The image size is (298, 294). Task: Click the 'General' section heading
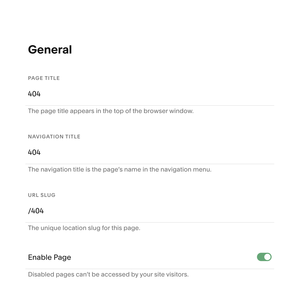[x=50, y=50]
